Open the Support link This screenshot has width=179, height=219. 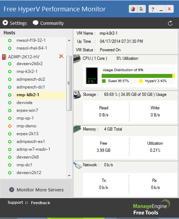coord(15,202)
